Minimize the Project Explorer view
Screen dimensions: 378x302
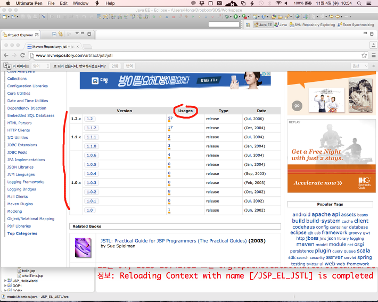pyautogui.click(x=83, y=33)
